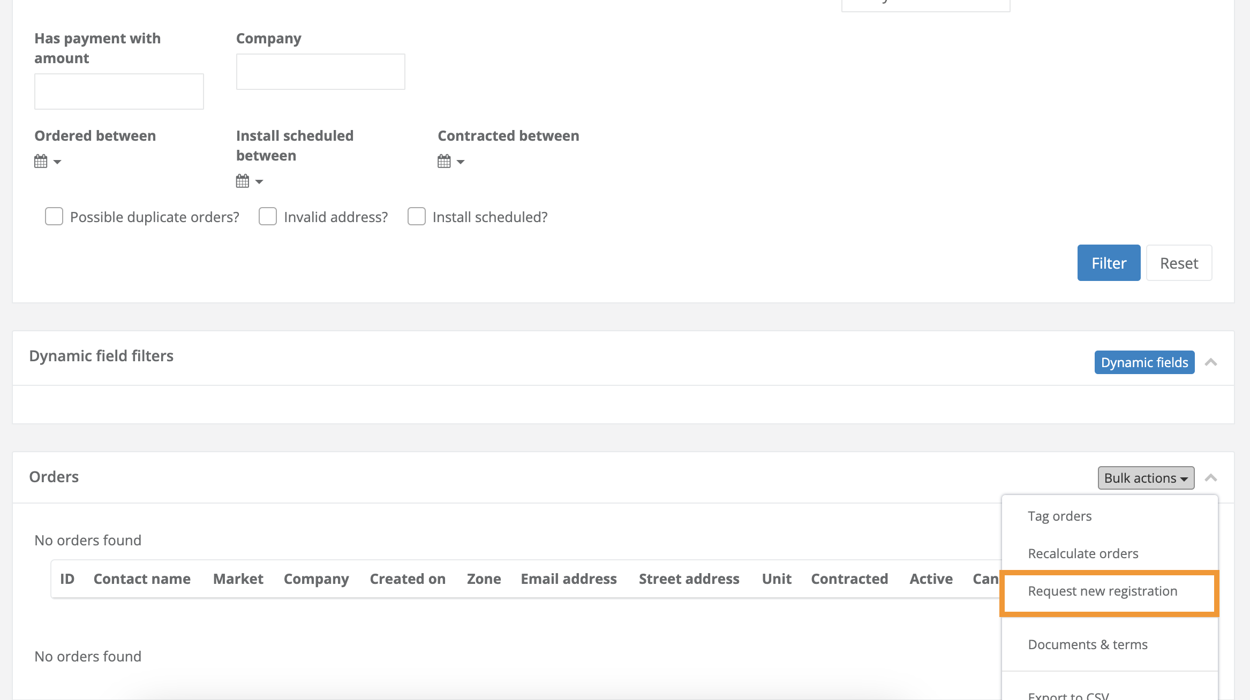Open the Contracted between calendar icon
Image resolution: width=1250 pixels, height=700 pixels.
444,161
